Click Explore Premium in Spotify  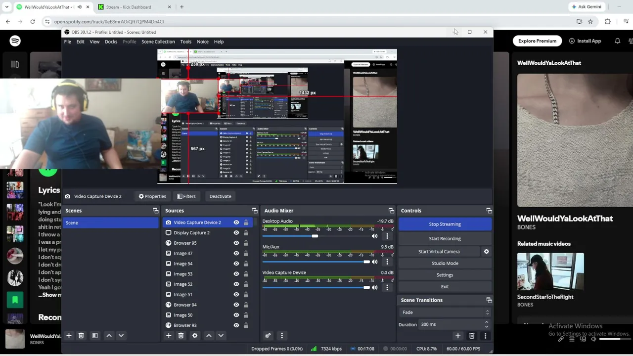pos(537,41)
